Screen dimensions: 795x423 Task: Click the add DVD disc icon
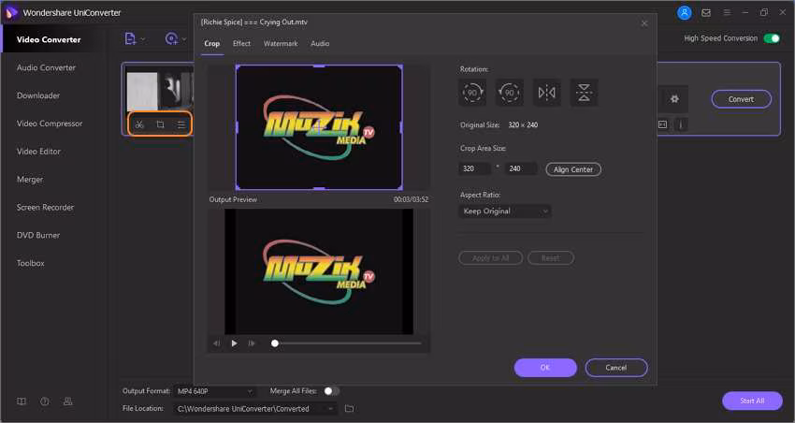point(171,38)
